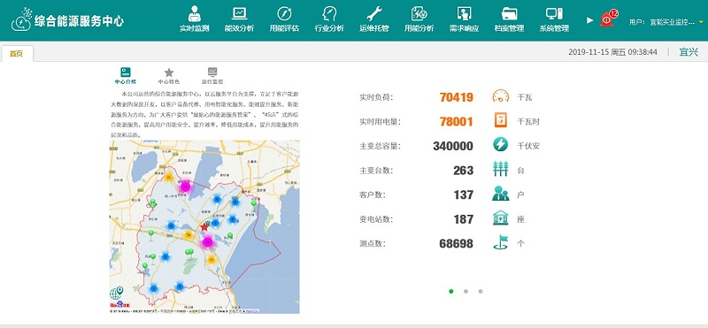Open the 系统管理 system management module
Screen dimensions: 708x328
[x=554, y=19]
